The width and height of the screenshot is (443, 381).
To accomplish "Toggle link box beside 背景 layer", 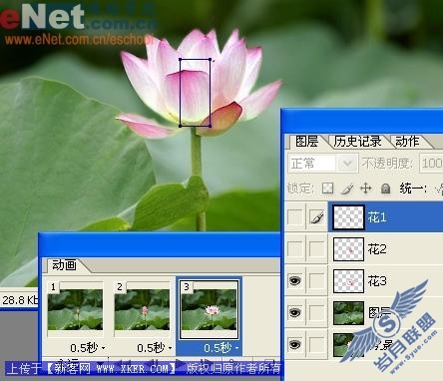I will [317, 344].
